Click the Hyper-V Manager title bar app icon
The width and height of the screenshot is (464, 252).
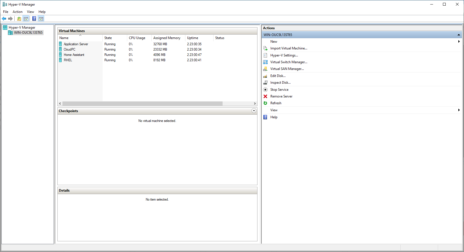(x=5, y=4)
